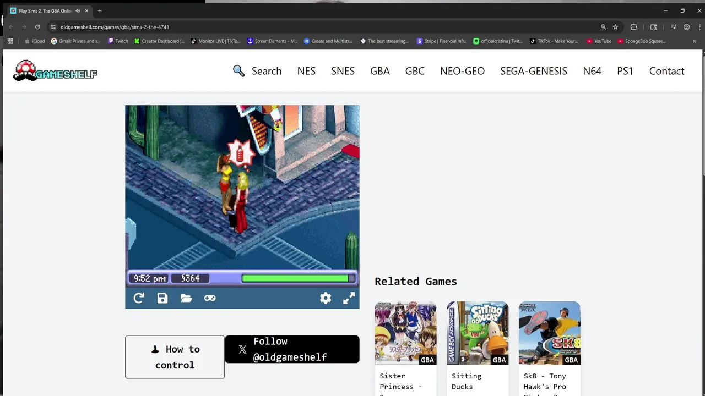This screenshot has height=396, width=705.
Task: Open Sitting Ducks game thumbnail
Action: (x=478, y=333)
